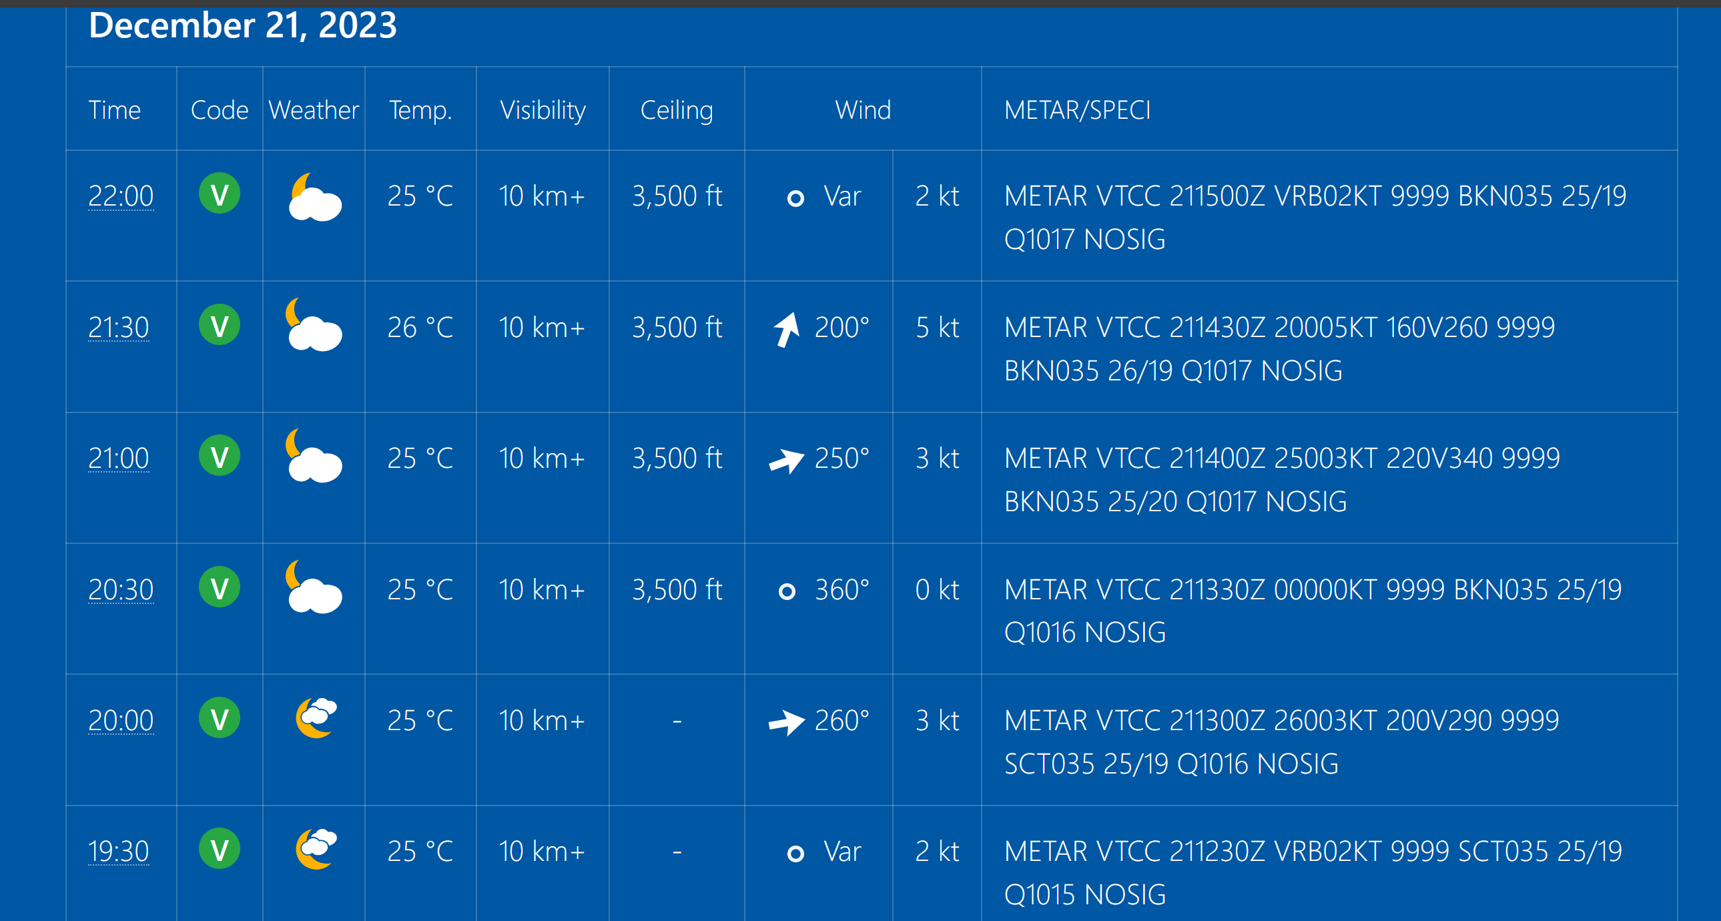Click the wind arrow icon for 250°

[x=786, y=460]
